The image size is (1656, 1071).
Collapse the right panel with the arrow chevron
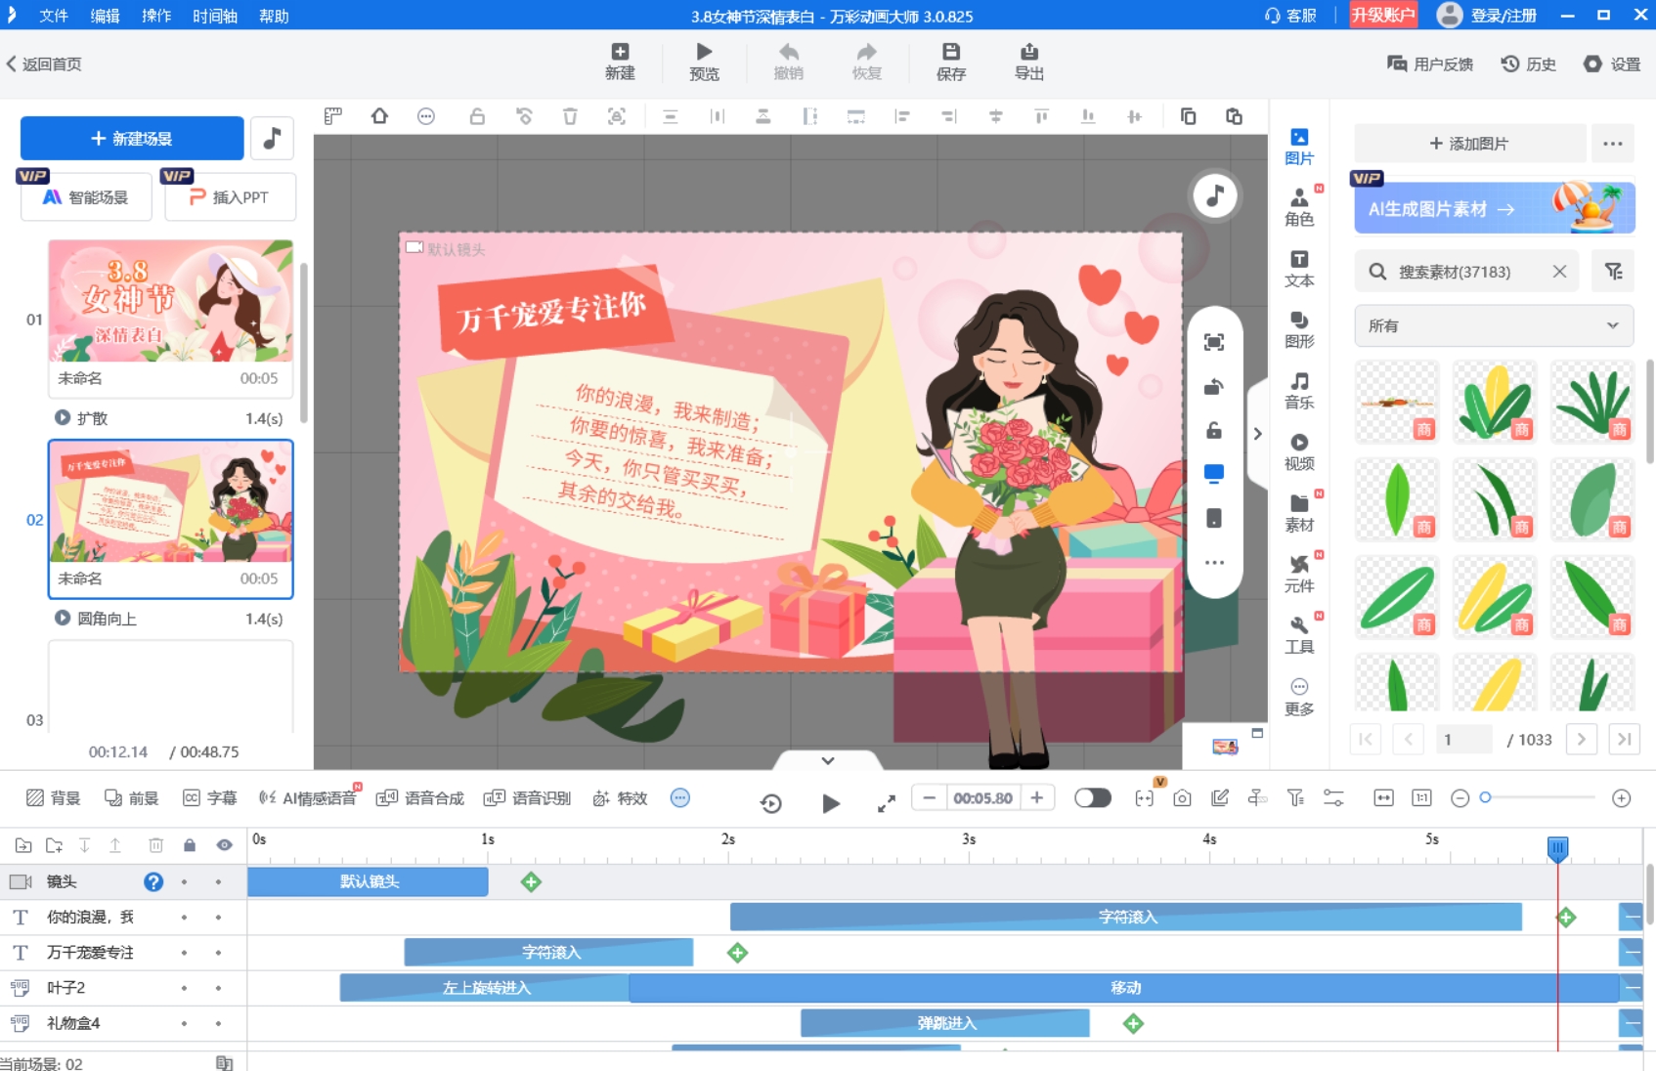(1257, 434)
